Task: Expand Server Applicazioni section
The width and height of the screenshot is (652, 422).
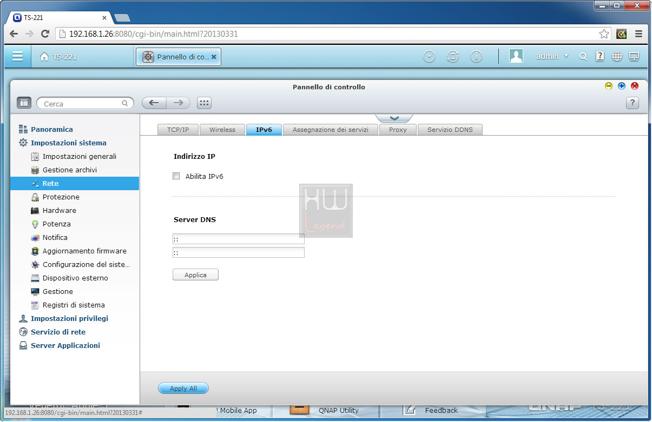Action: [x=65, y=346]
